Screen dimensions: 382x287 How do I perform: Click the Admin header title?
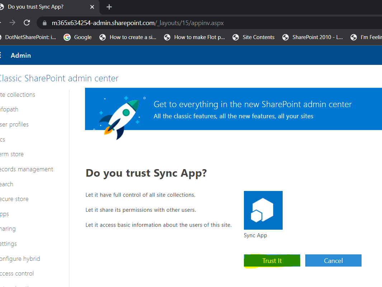[x=21, y=56]
